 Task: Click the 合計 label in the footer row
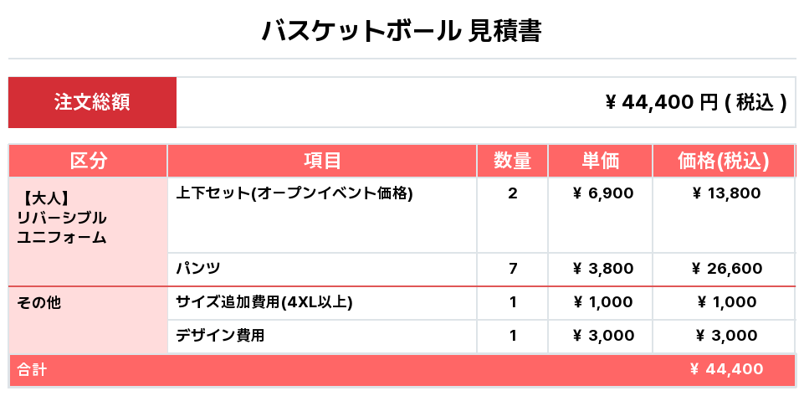[x=32, y=369]
